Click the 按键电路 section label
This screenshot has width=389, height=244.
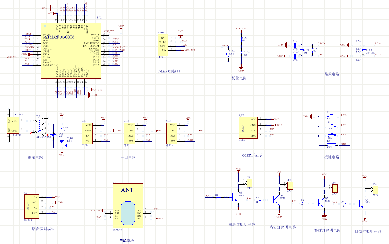(332, 157)
